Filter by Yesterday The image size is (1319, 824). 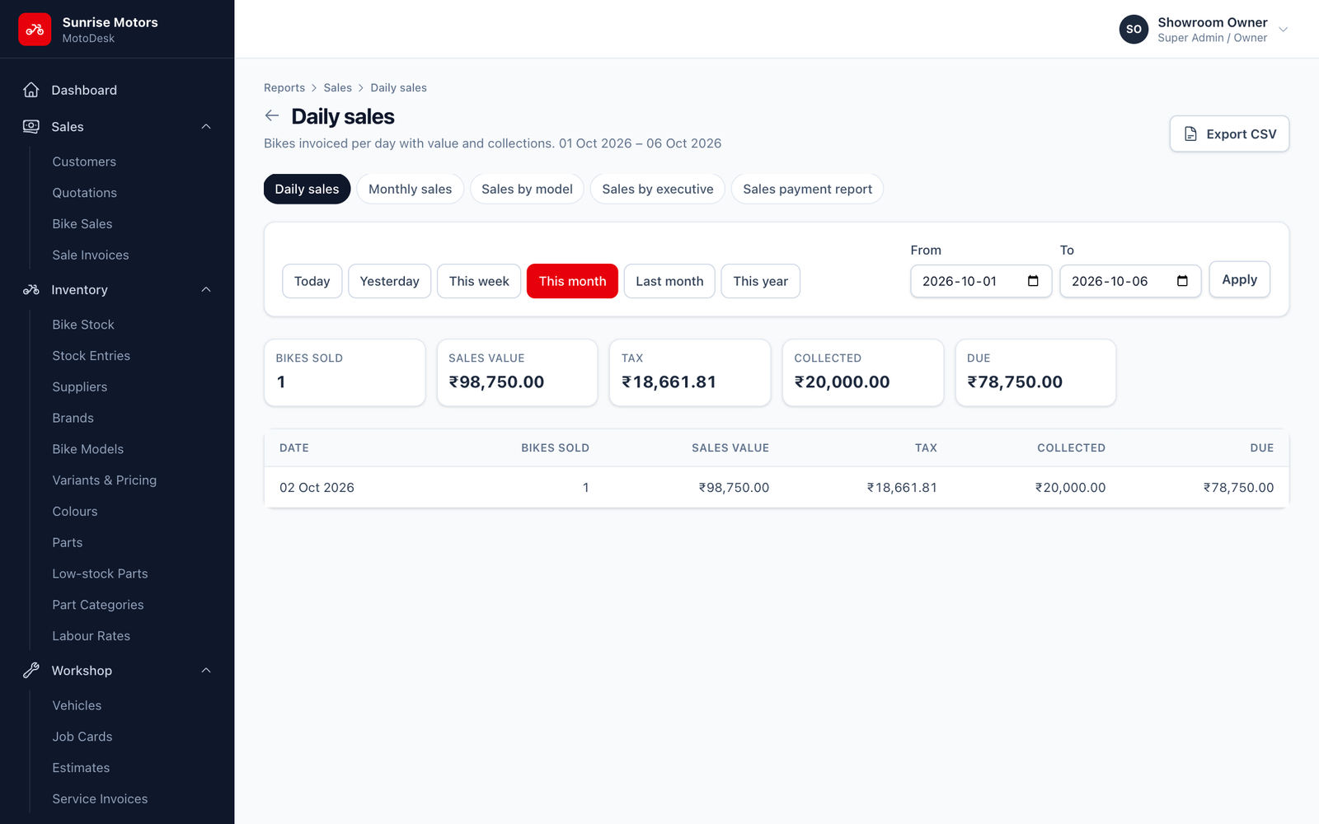pyautogui.click(x=389, y=281)
